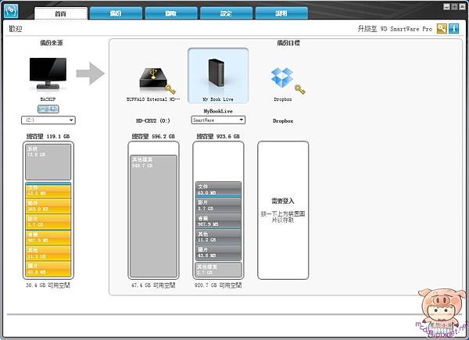
Task: Open the 說明 (Help) tab
Action: click(x=281, y=13)
